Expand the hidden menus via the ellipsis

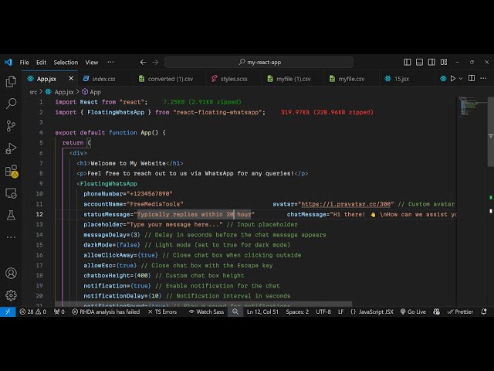(112, 62)
